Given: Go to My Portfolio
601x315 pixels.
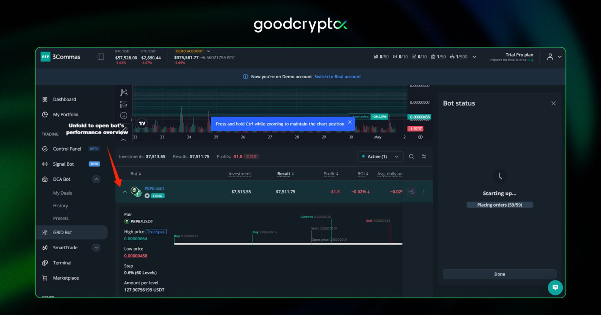Looking at the screenshot, I should (66, 114).
